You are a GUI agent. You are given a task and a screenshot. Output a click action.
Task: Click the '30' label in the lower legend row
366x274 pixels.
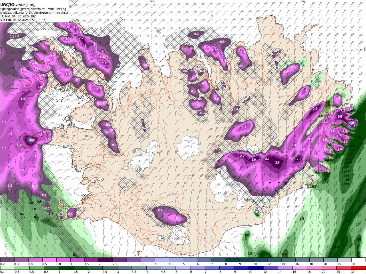pyautogui.click(x=353, y=271)
